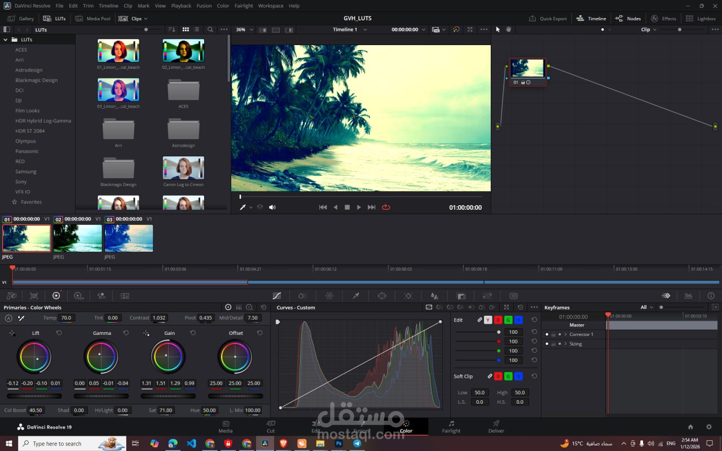Open the RGB Mixer palette icon
The width and height of the screenshot is (722, 451).
(x=102, y=295)
